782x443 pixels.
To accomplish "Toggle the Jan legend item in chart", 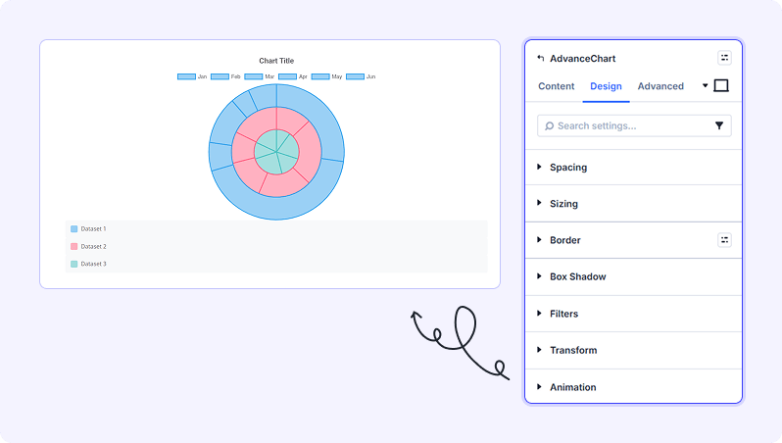I will [x=192, y=76].
